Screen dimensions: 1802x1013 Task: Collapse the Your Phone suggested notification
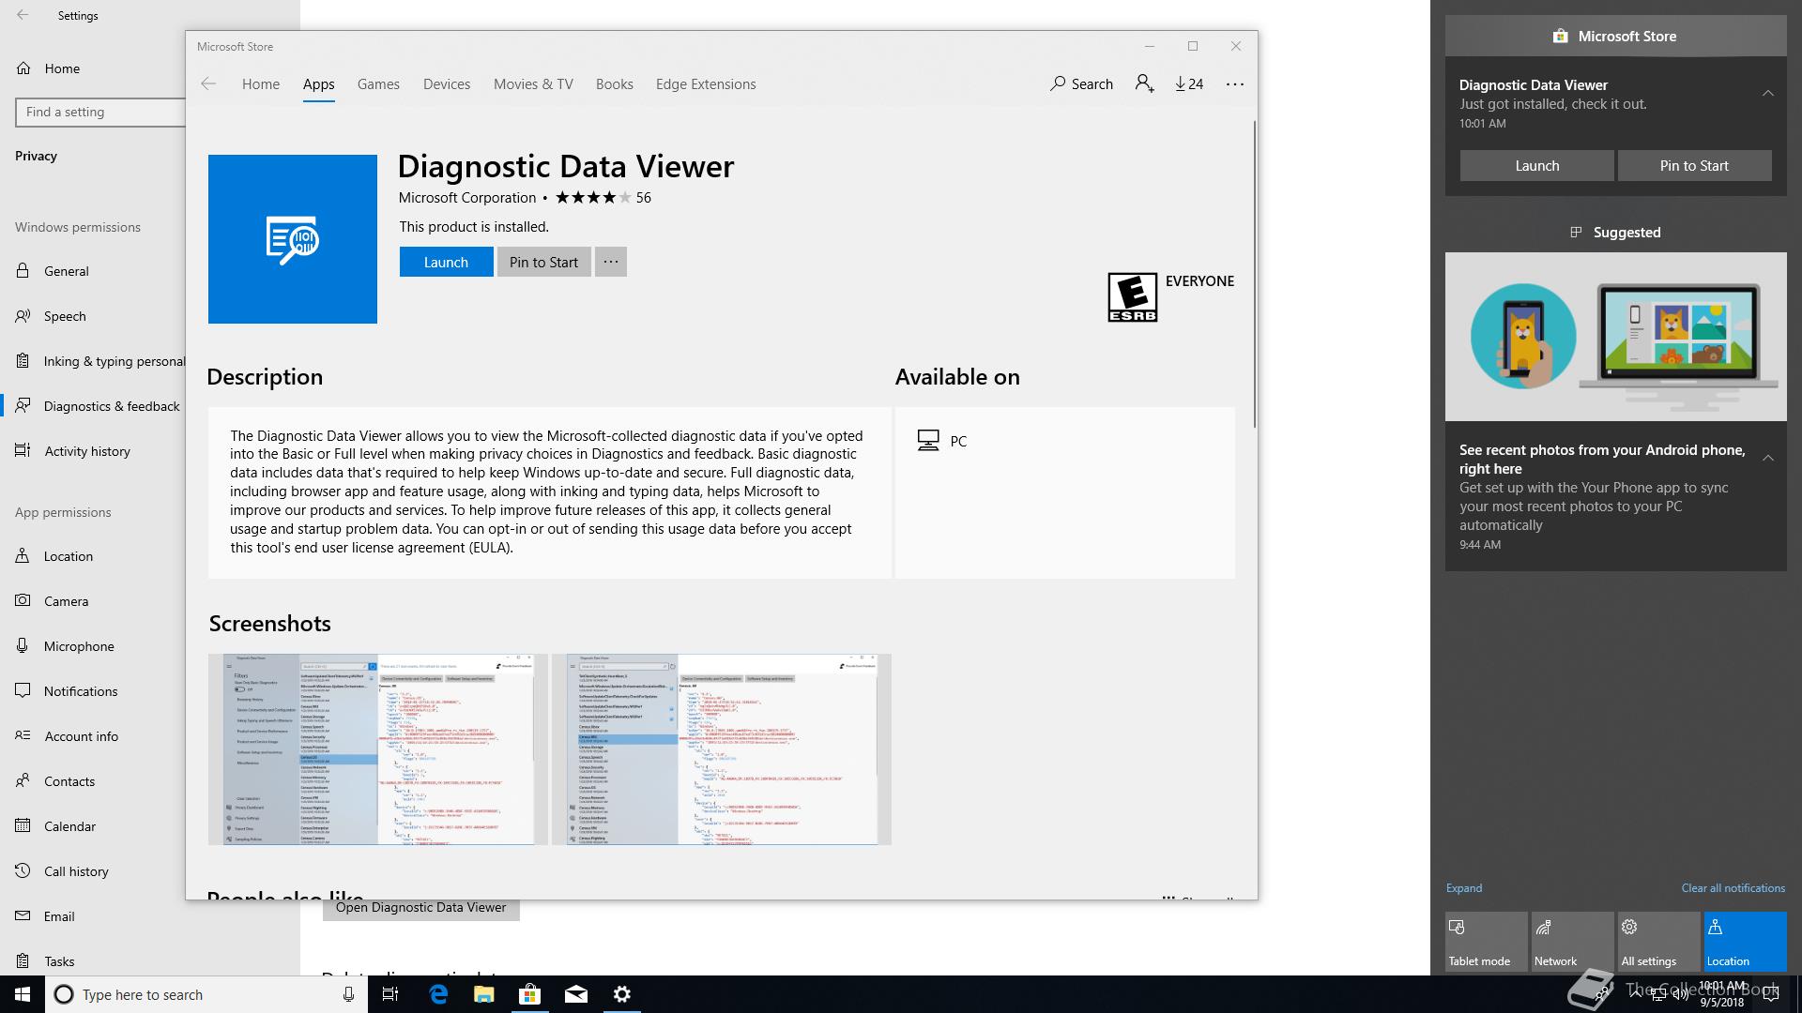1768,458
